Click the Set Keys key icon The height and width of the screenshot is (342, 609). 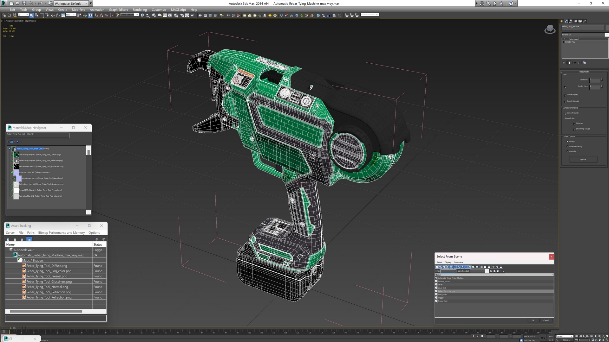543,338
